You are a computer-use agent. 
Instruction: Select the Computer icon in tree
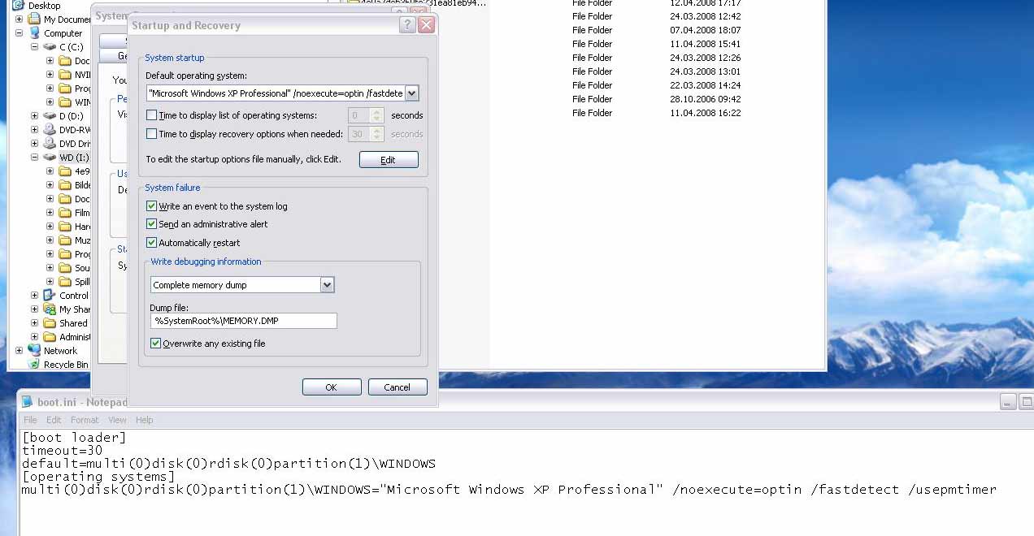34,33
